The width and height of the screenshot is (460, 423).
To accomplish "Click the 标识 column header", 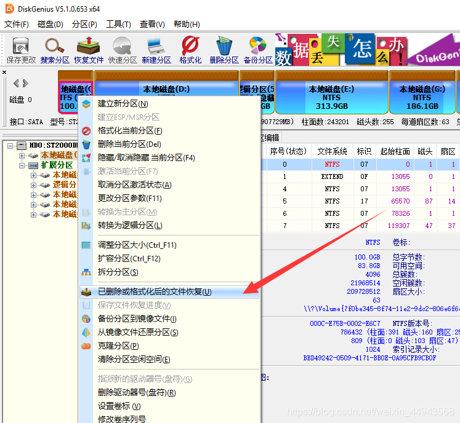I will [364, 151].
